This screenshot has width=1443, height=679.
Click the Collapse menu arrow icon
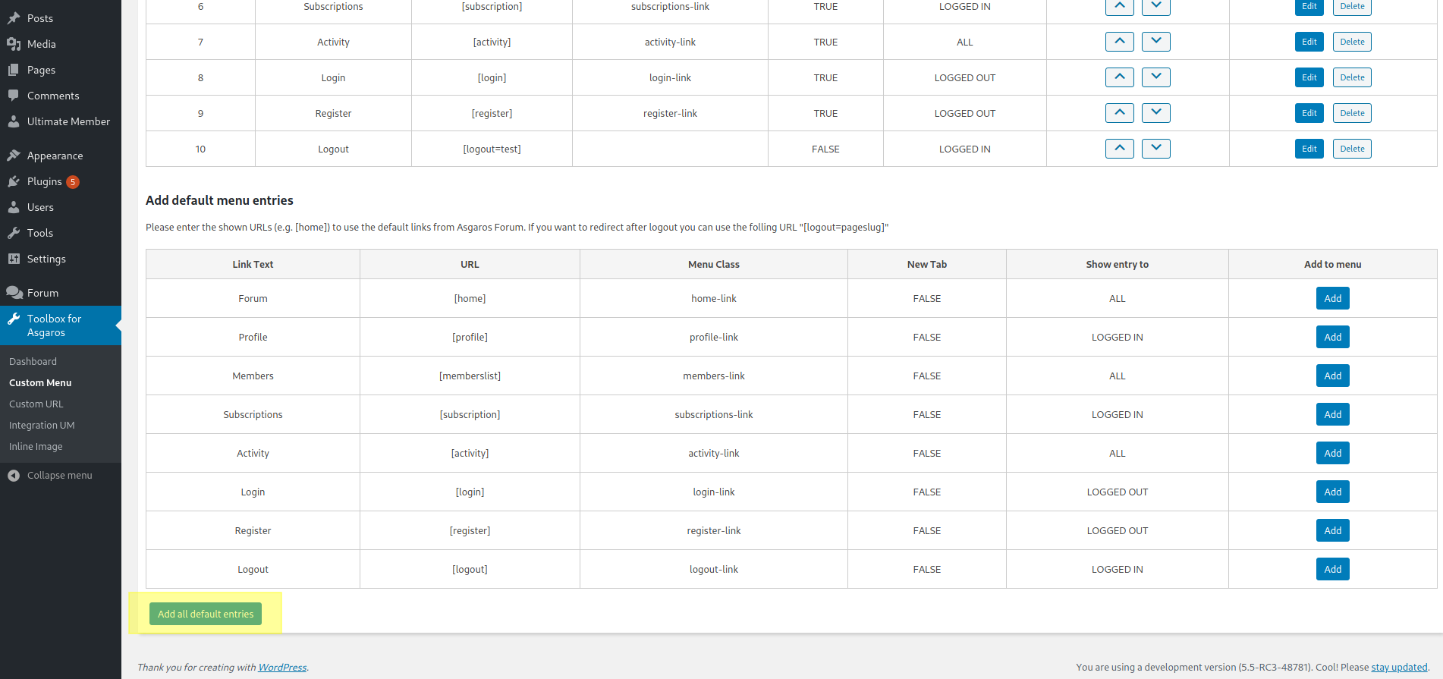14,475
